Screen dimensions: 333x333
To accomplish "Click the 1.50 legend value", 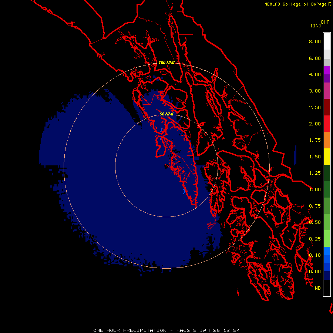I will (315, 157).
